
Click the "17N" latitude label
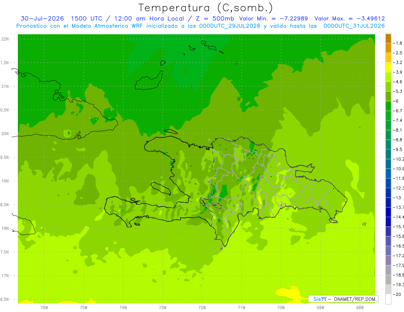pos(5,276)
